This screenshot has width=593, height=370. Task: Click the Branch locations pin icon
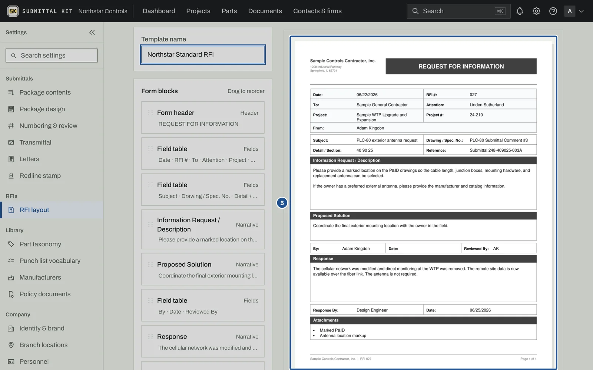point(11,345)
